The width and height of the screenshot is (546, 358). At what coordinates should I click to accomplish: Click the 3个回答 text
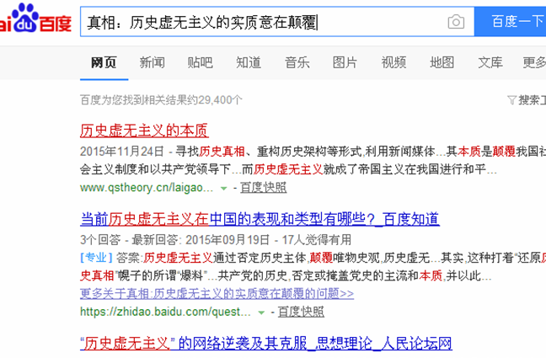100,240
